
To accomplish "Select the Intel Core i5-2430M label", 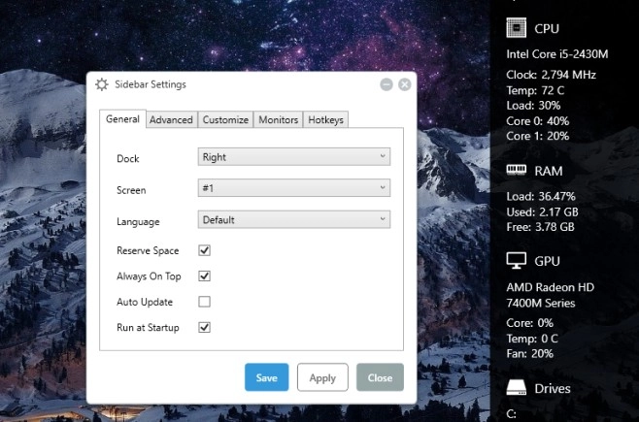I will click(x=557, y=54).
